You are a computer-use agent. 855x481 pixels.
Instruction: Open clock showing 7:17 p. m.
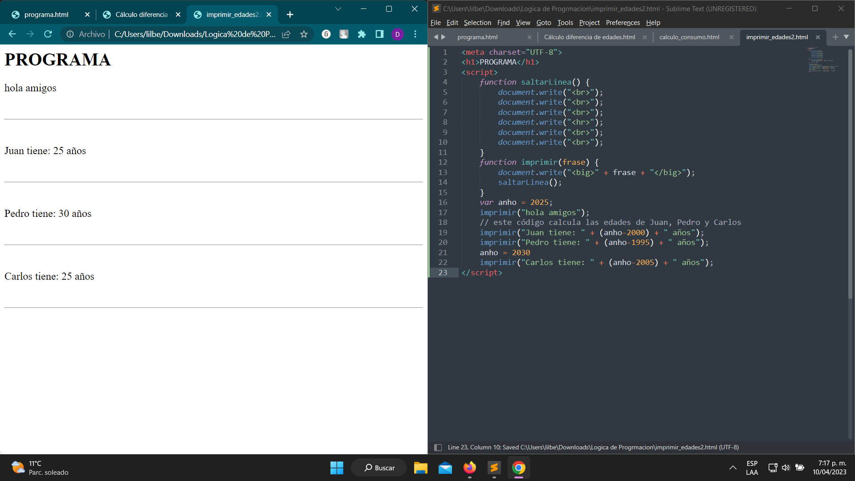click(x=829, y=468)
